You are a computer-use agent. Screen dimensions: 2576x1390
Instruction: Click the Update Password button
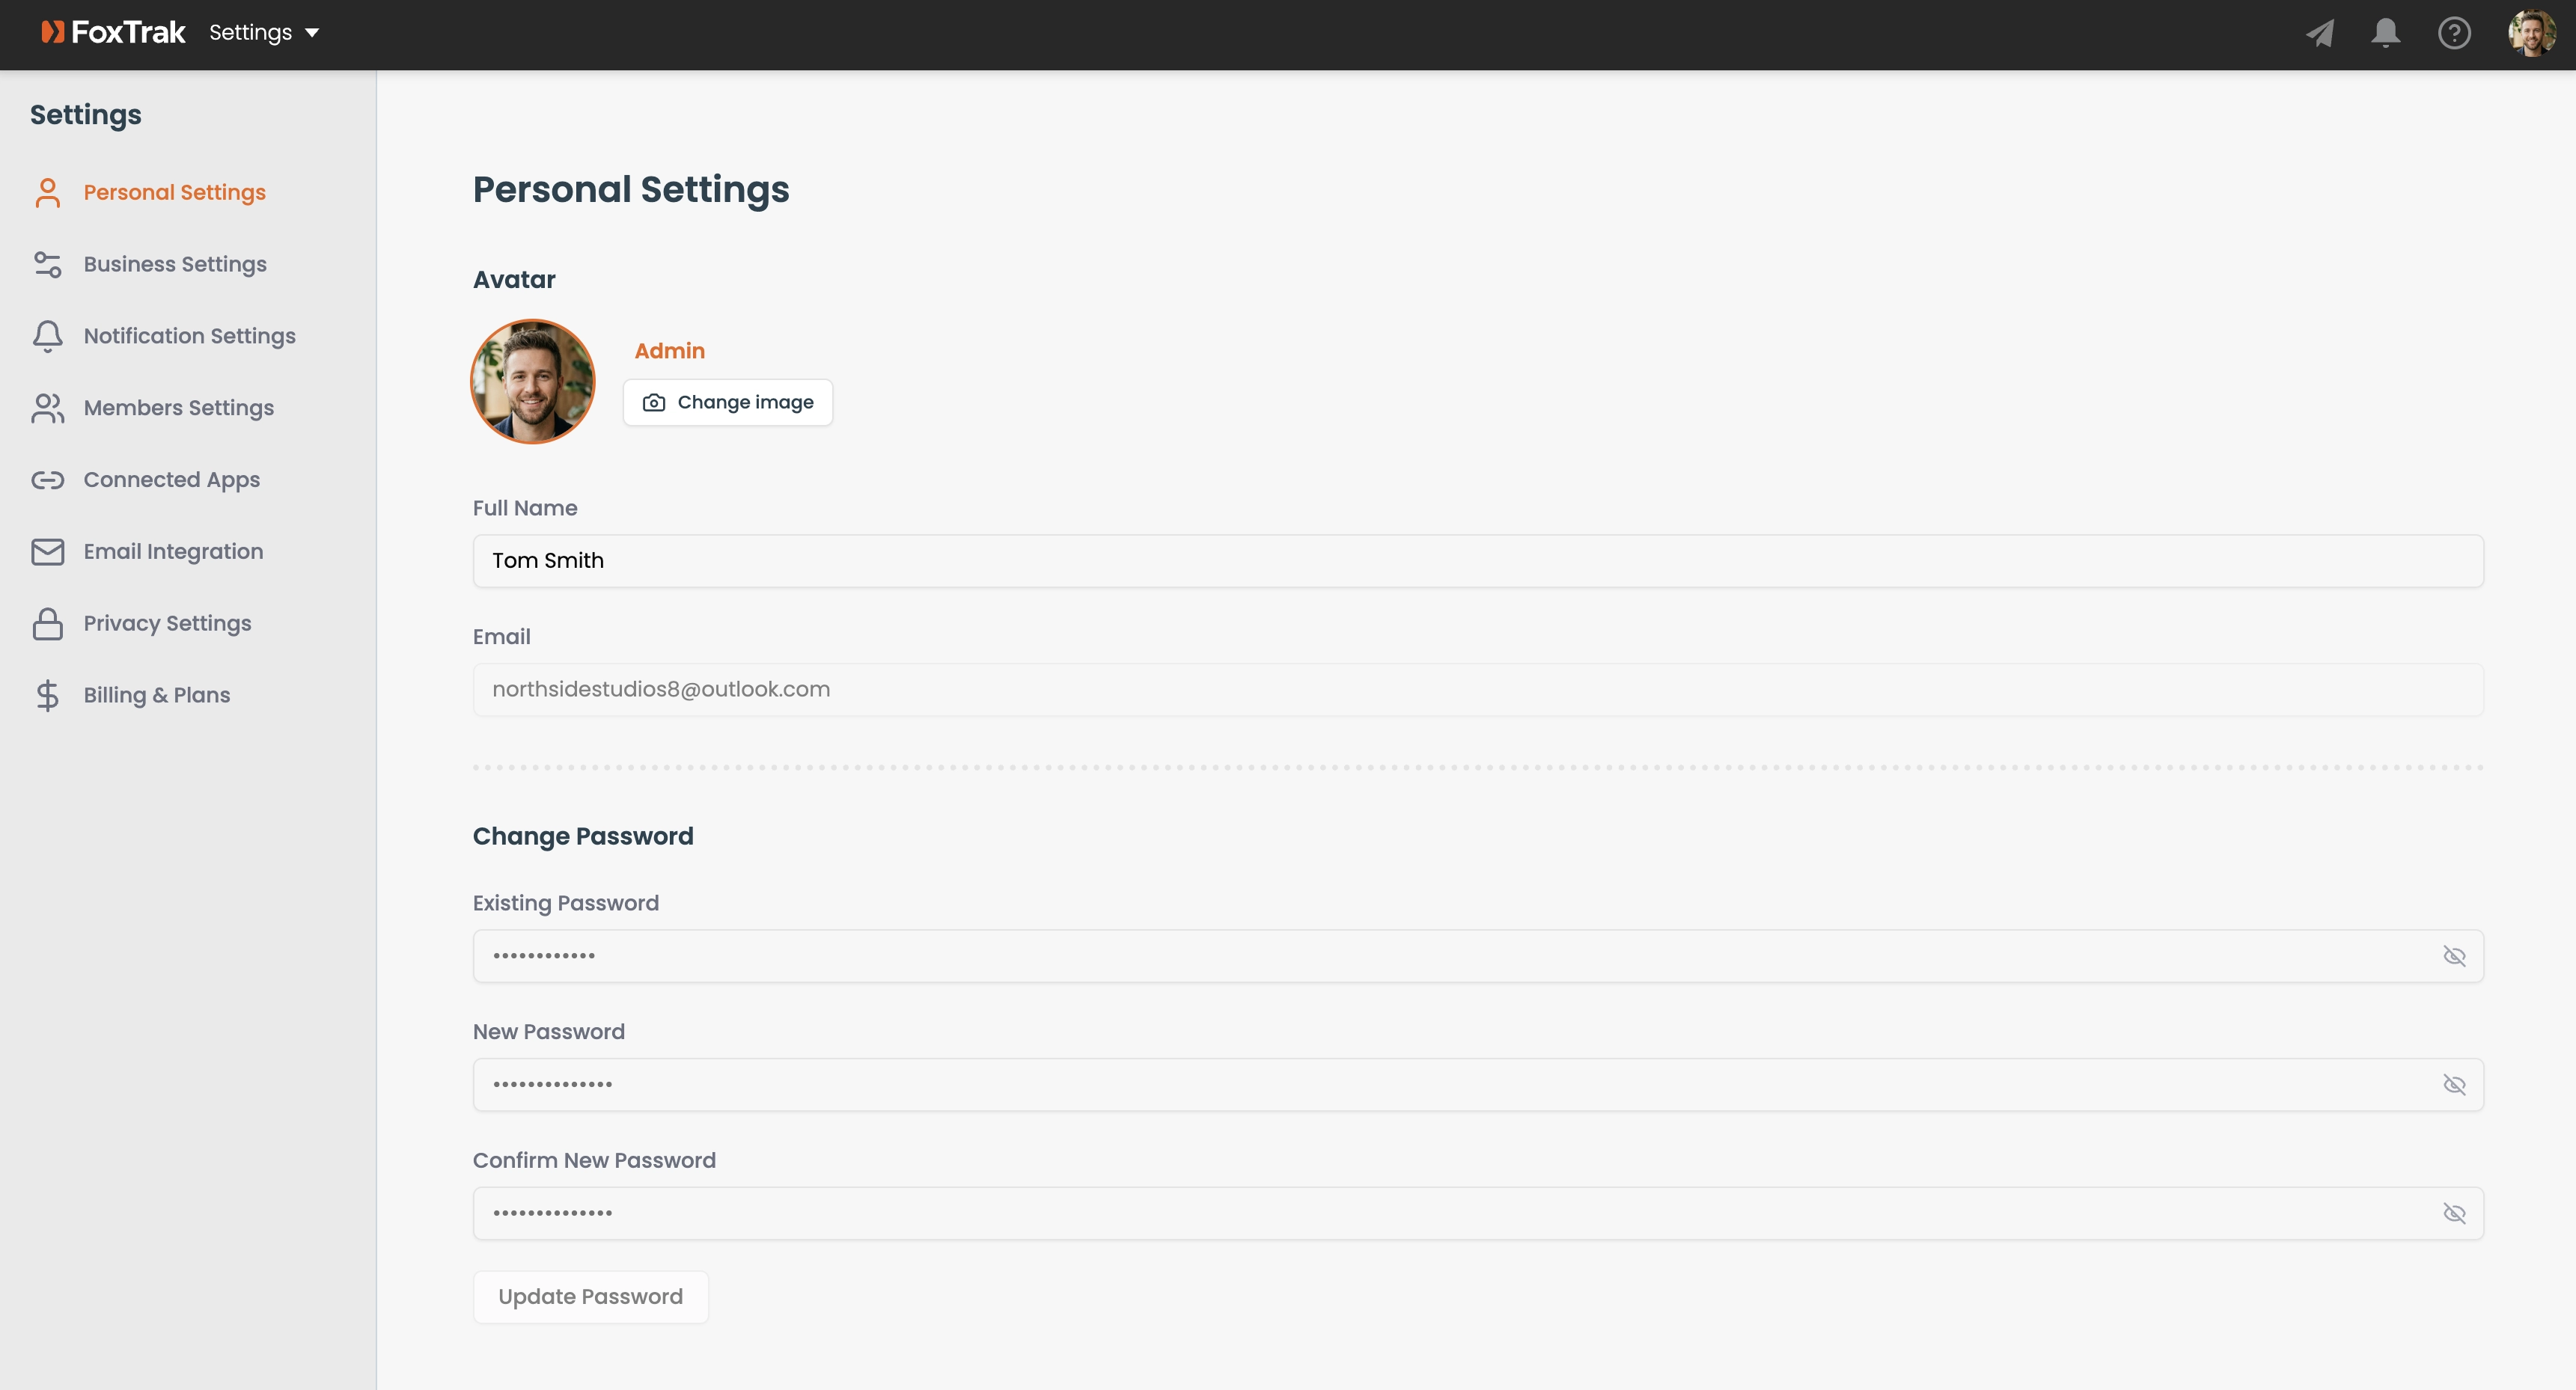[591, 1298]
